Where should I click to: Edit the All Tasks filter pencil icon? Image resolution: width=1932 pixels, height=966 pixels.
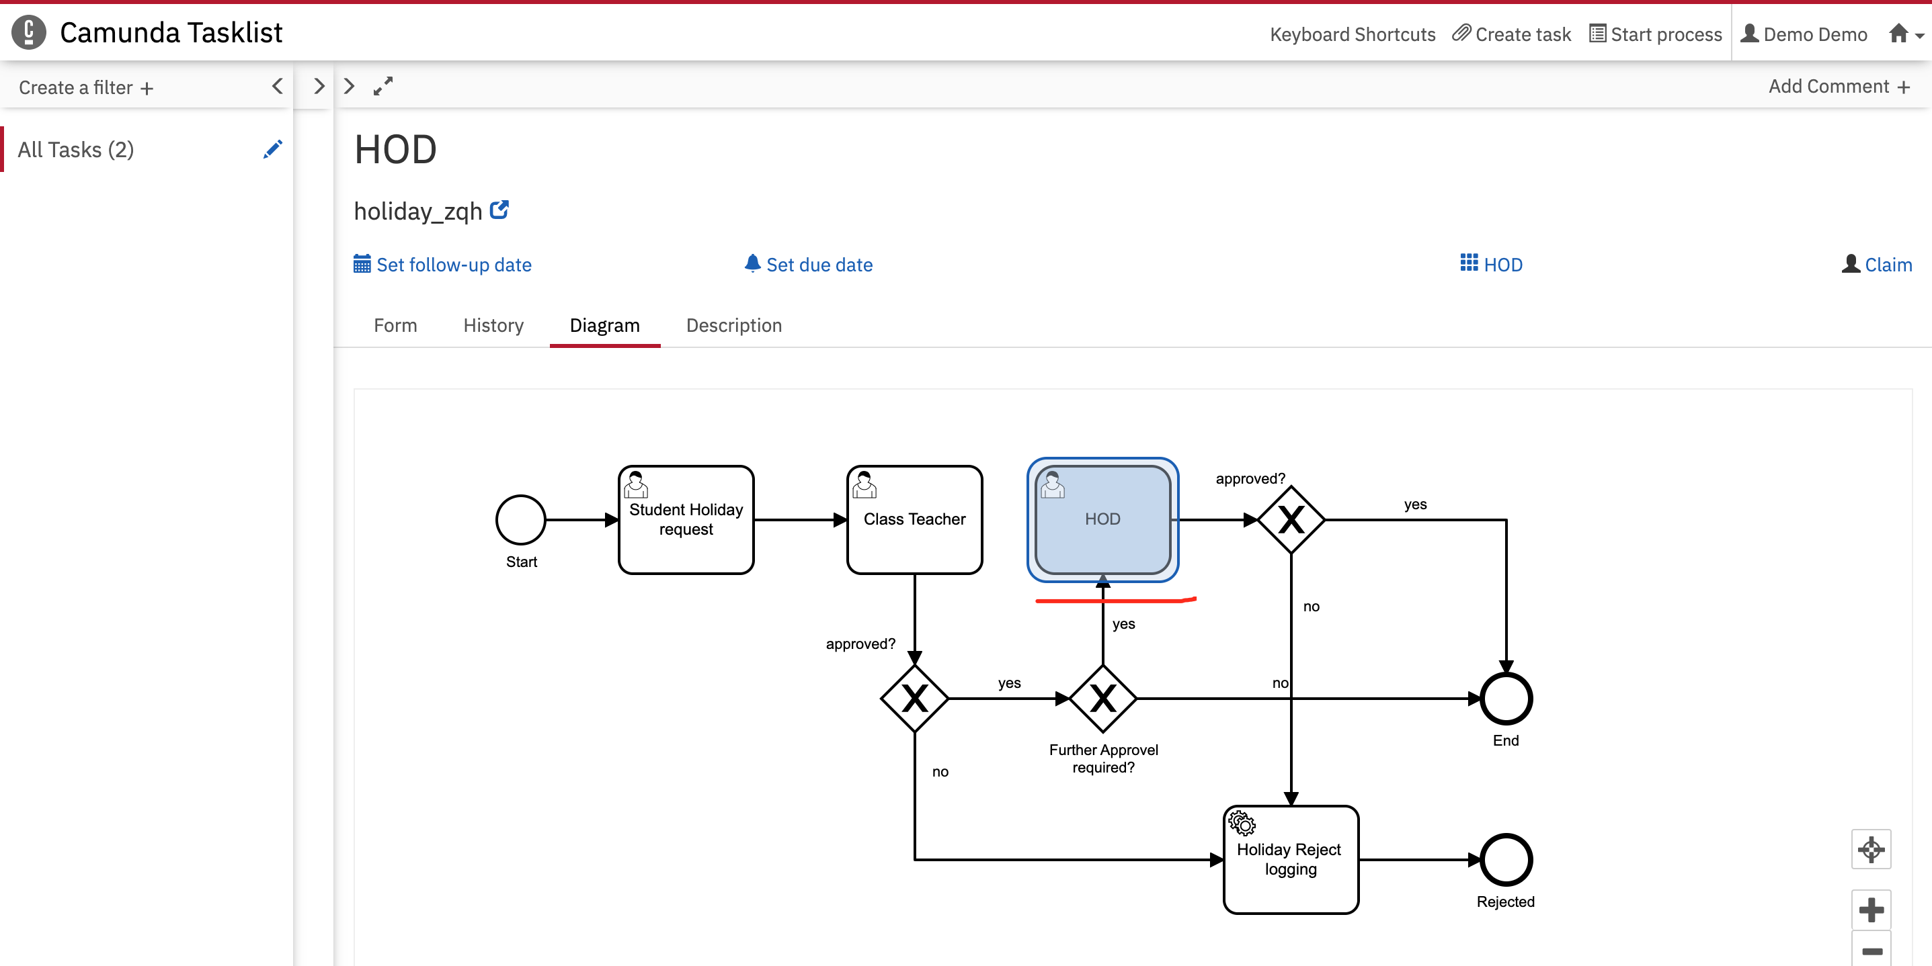tap(273, 149)
